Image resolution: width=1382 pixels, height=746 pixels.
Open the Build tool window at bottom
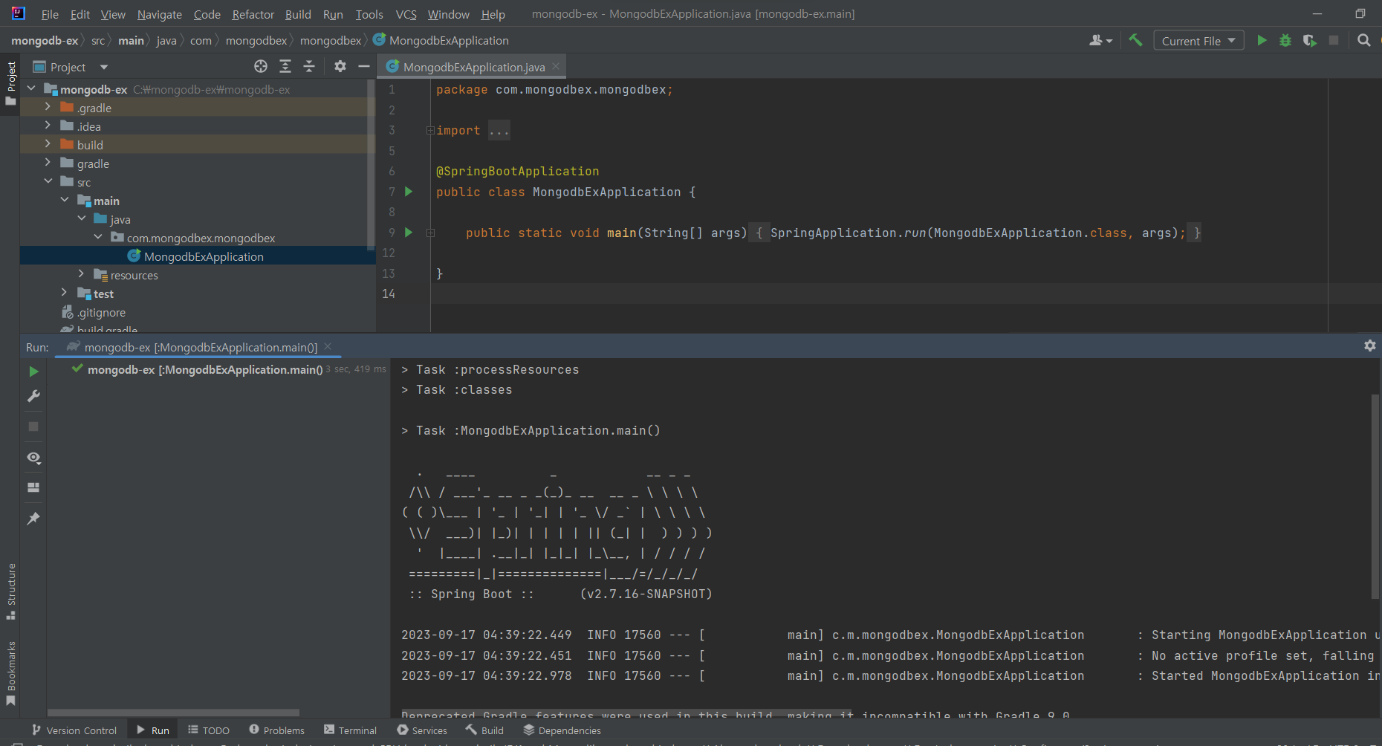(484, 730)
